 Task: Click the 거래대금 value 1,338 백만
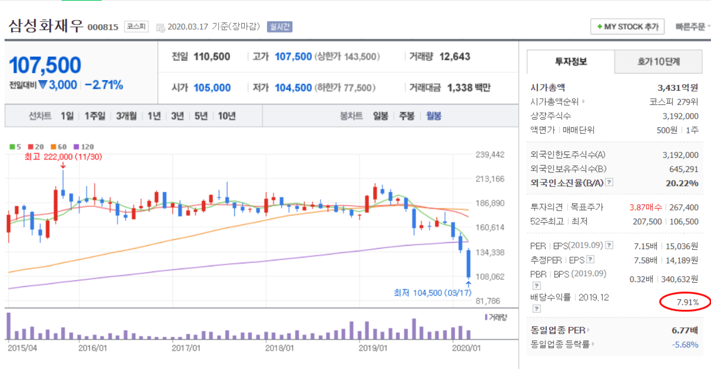[469, 88]
